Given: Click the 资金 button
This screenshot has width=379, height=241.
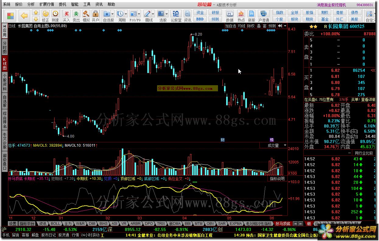Looking at the screenshot, I should [x=200, y=12].
